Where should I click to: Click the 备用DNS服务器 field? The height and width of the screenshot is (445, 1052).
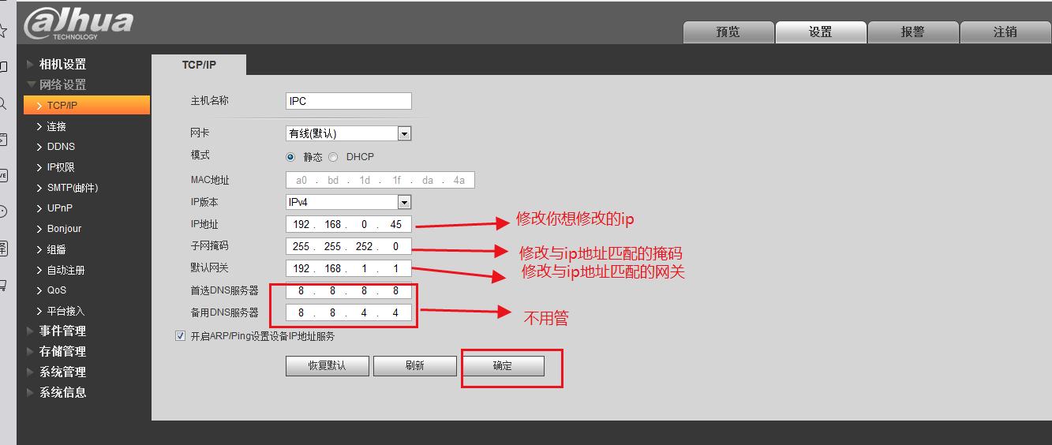coord(348,312)
